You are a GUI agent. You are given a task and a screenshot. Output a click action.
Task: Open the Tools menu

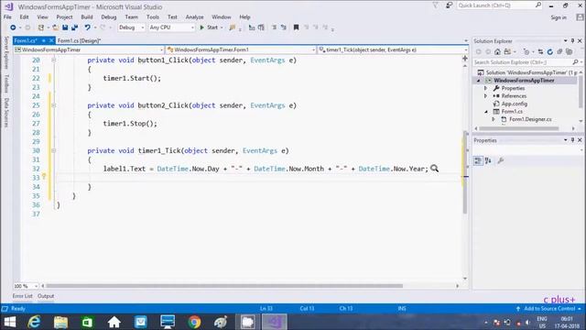153,16
